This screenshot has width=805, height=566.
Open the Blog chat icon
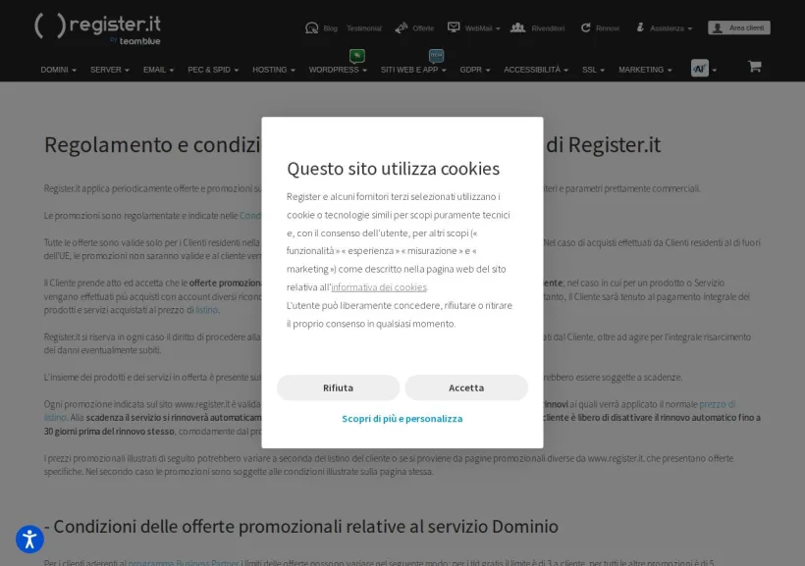(311, 28)
